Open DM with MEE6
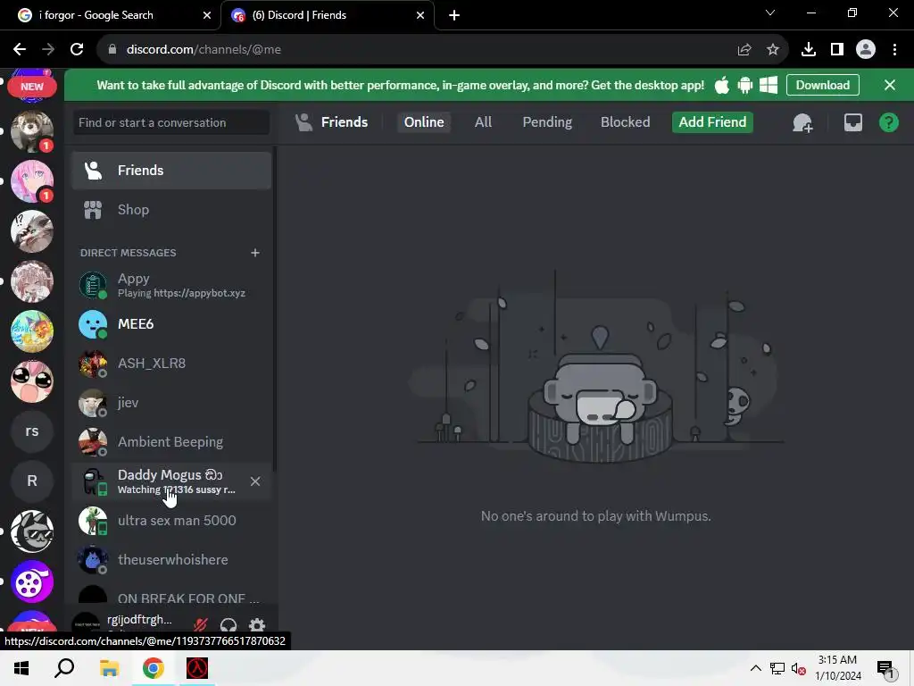 coord(171,324)
